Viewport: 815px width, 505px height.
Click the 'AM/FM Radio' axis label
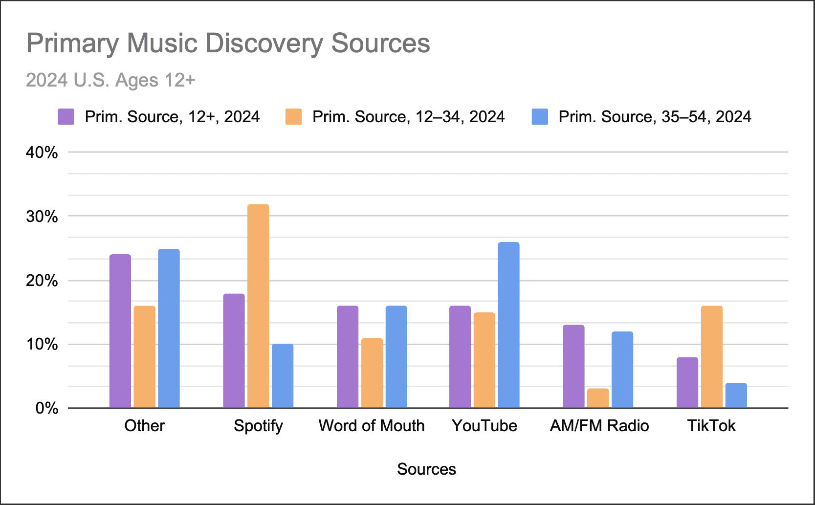(x=599, y=426)
